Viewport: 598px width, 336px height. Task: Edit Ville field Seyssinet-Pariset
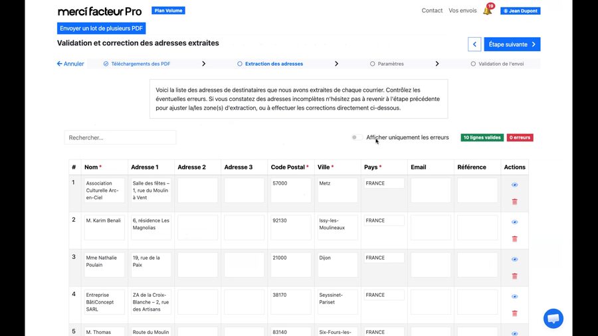click(338, 302)
